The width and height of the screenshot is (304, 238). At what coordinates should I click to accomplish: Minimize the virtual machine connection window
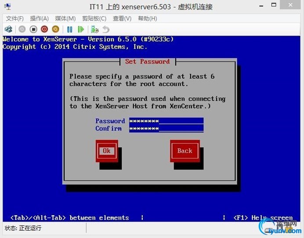261,6
